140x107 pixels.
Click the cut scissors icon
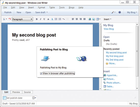point(4,19)
